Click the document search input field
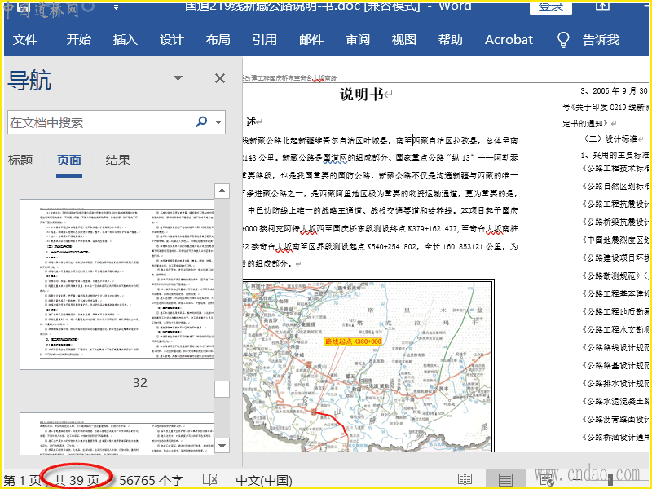 pos(98,123)
